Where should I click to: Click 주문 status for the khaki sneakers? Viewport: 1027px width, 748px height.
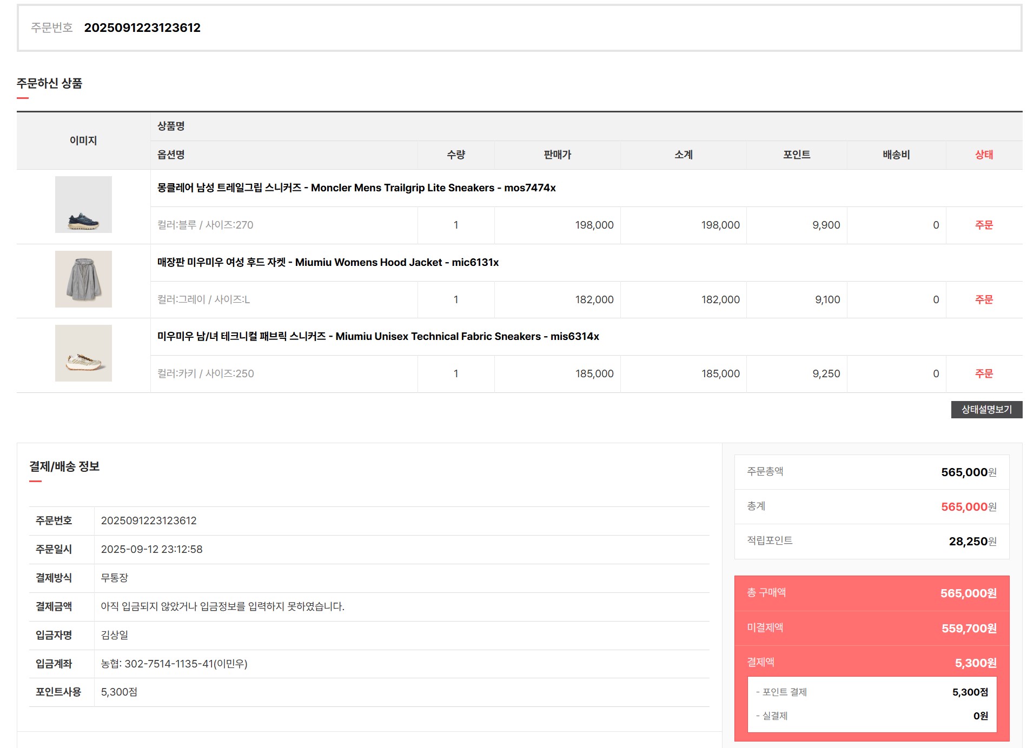pos(983,374)
